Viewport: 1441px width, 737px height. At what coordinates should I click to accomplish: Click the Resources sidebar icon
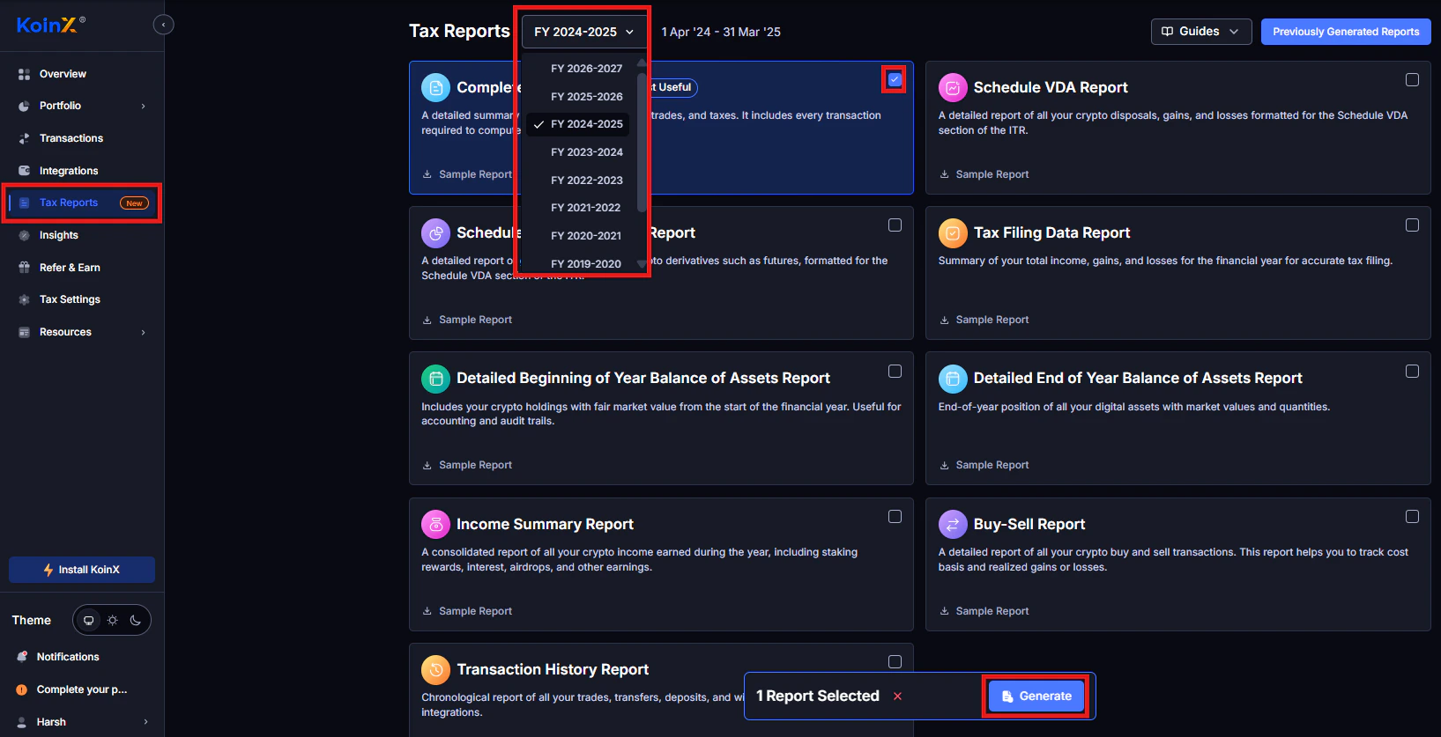click(24, 332)
